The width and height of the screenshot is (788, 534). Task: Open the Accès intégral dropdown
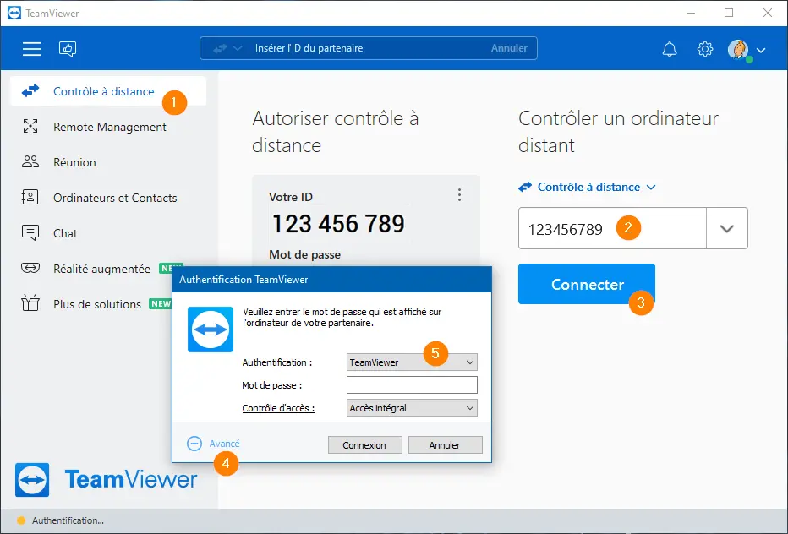click(412, 408)
